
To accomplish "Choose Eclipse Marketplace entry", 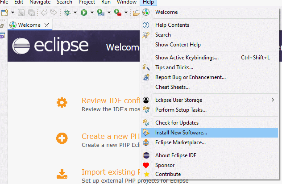I will click(x=210, y=142).
